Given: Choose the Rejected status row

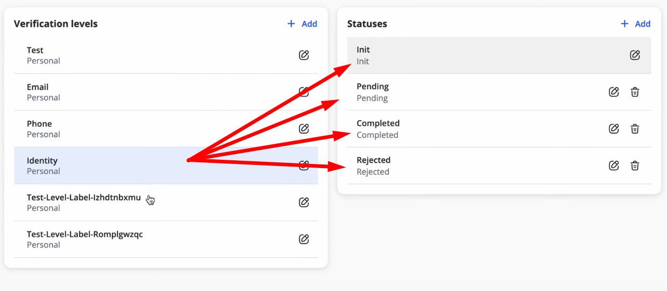Looking at the screenshot, I should (499, 165).
